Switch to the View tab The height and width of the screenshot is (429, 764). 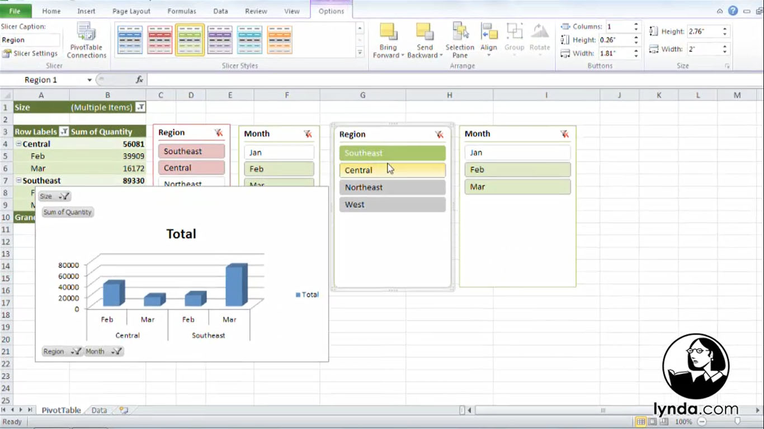292,11
